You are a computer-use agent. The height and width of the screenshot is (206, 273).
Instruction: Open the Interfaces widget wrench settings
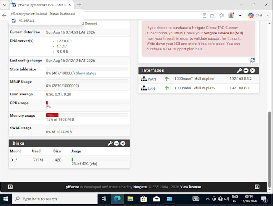click(x=239, y=71)
